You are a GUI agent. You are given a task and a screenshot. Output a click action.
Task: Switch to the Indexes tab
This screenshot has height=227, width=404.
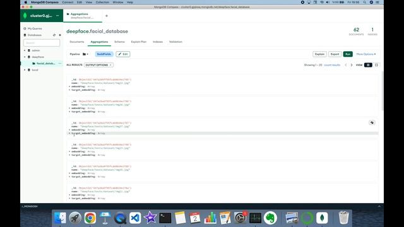coord(158,42)
